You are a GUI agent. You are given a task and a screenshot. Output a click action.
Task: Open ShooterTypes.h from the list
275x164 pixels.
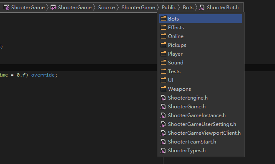(x=201, y=151)
